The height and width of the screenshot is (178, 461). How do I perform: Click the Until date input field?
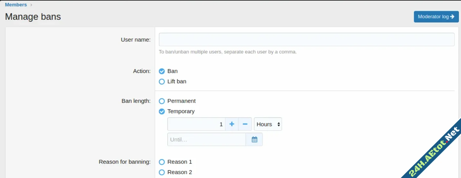pyautogui.click(x=207, y=140)
